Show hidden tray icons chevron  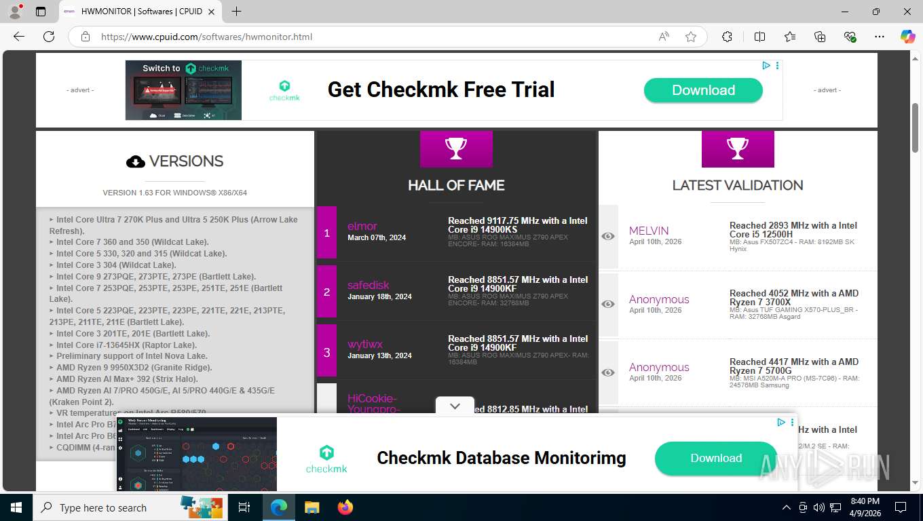tap(787, 507)
